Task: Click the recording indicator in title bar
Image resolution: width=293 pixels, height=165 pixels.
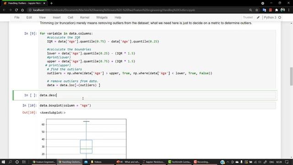Action: [262, 3]
